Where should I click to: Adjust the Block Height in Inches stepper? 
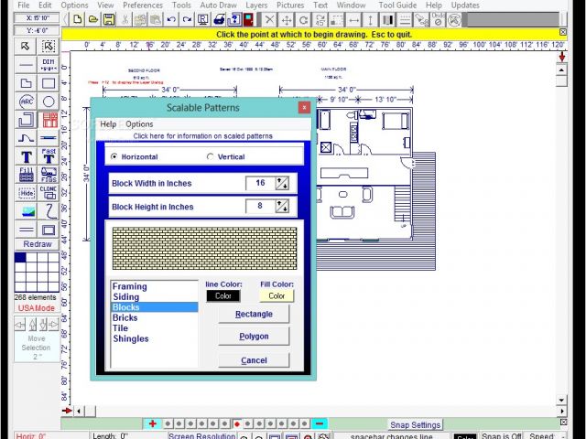pyautogui.click(x=282, y=207)
